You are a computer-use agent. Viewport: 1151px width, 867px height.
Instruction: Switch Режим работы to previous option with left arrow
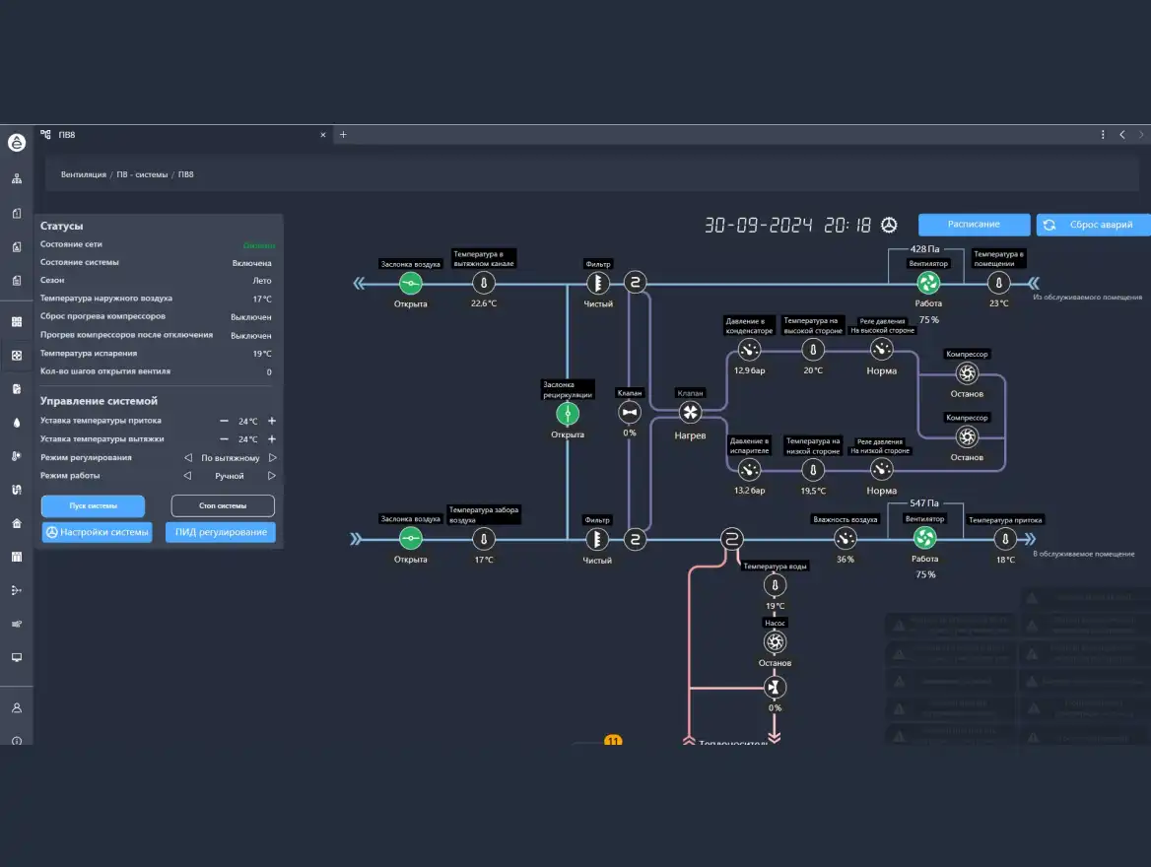point(188,476)
